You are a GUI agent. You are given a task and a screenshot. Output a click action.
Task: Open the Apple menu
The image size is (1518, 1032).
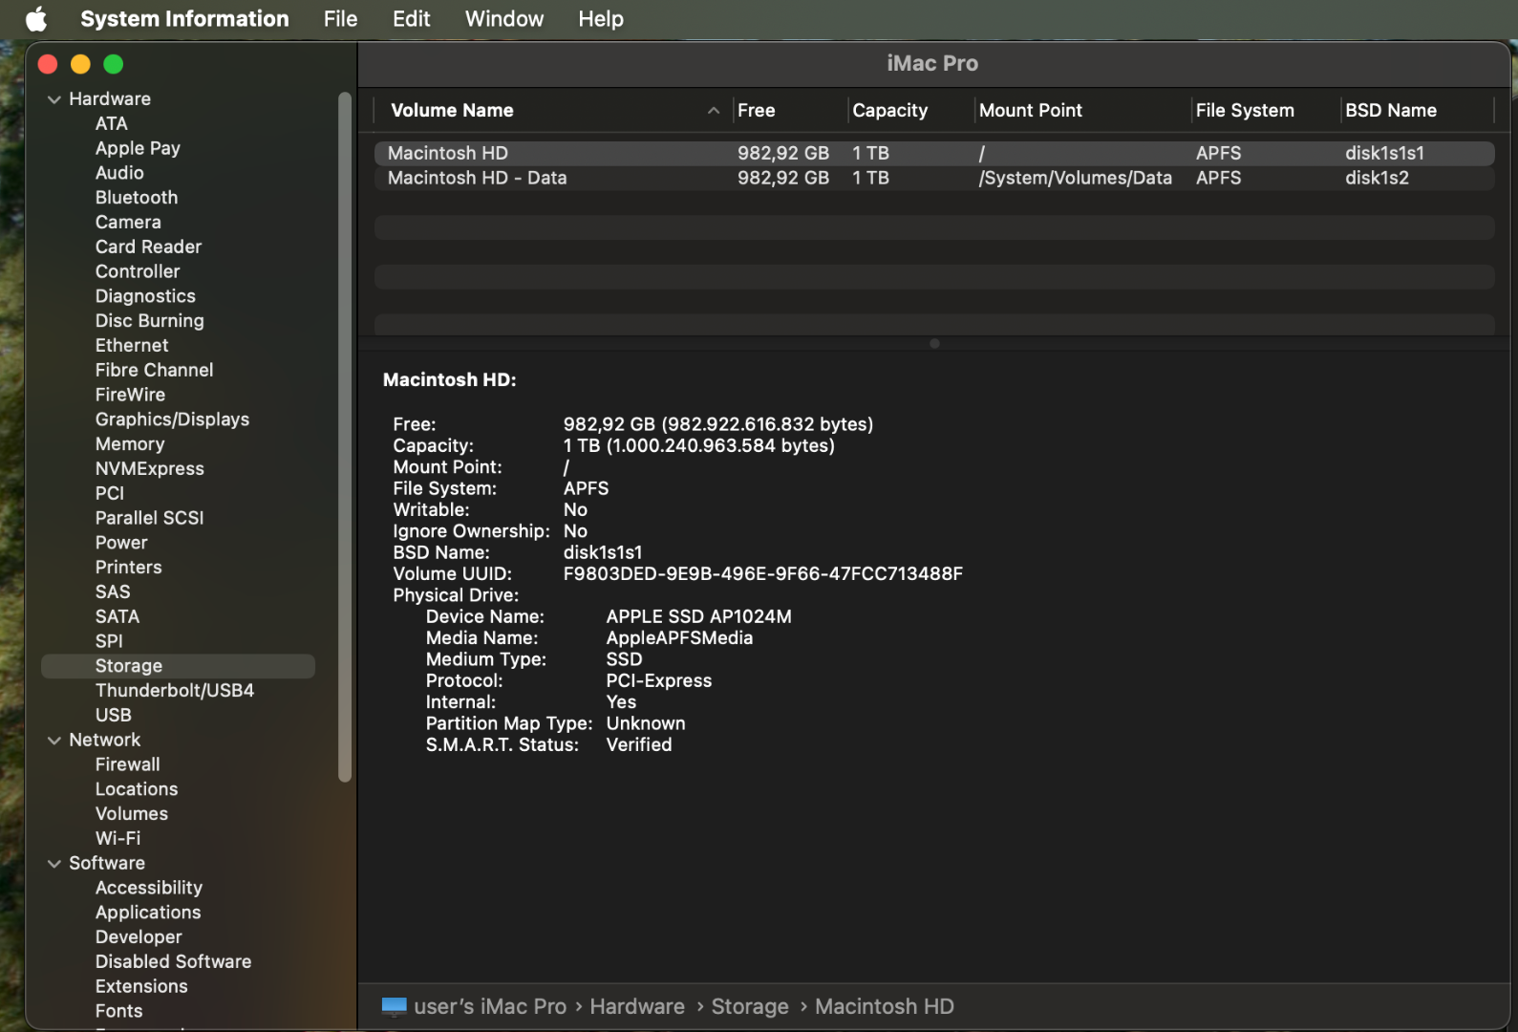click(36, 19)
